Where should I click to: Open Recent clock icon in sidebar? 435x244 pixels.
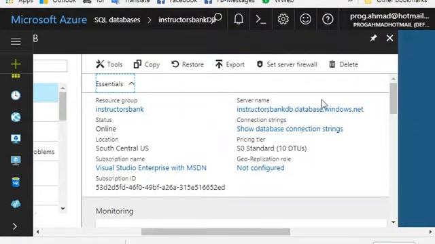click(x=16, y=95)
